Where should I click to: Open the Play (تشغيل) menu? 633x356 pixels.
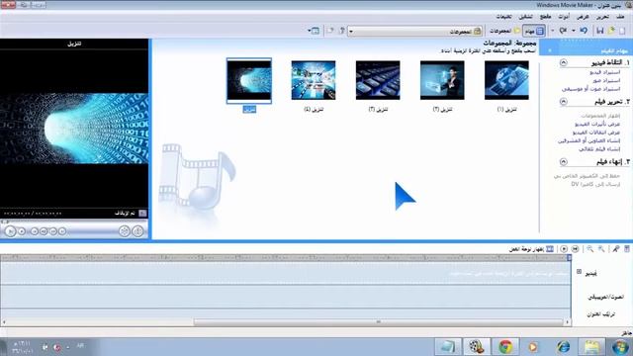click(525, 17)
